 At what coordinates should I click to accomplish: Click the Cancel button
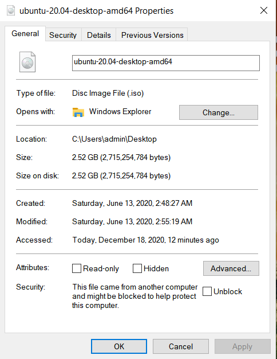[x=180, y=346]
